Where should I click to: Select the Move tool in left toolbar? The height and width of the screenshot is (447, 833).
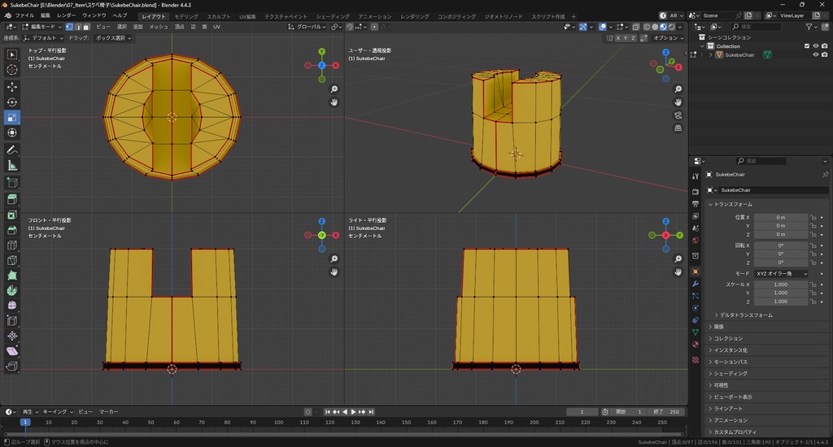pyautogui.click(x=12, y=86)
